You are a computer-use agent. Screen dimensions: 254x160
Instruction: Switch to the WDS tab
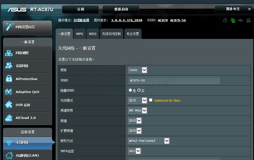(x=93, y=34)
